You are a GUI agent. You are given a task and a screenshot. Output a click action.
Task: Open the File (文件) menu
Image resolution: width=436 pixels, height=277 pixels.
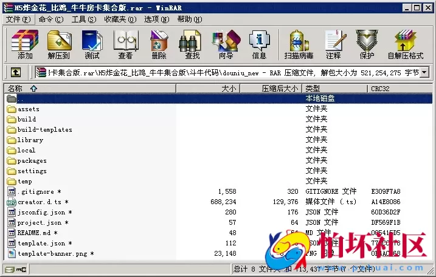[x=18, y=19]
